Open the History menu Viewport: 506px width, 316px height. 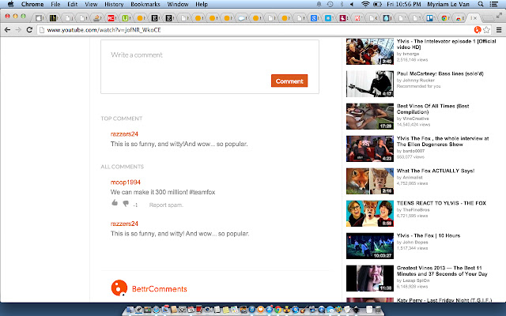point(114,4)
